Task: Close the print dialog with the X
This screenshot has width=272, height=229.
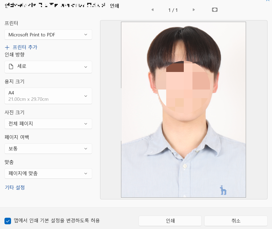Action: click(268, 1)
